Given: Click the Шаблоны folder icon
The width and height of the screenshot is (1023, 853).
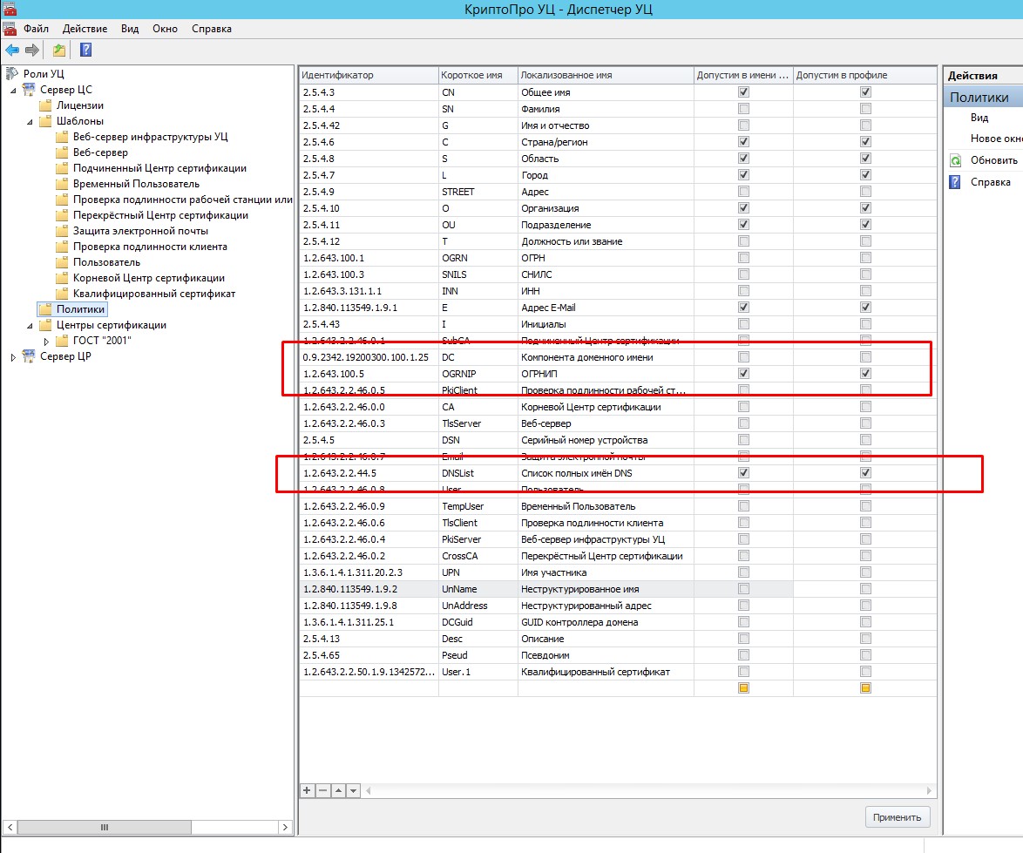Looking at the screenshot, I should (45, 120).
